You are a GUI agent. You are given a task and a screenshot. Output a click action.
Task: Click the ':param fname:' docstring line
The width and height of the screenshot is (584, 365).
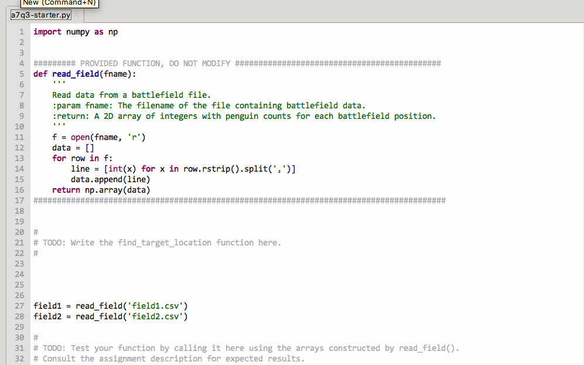209,105
